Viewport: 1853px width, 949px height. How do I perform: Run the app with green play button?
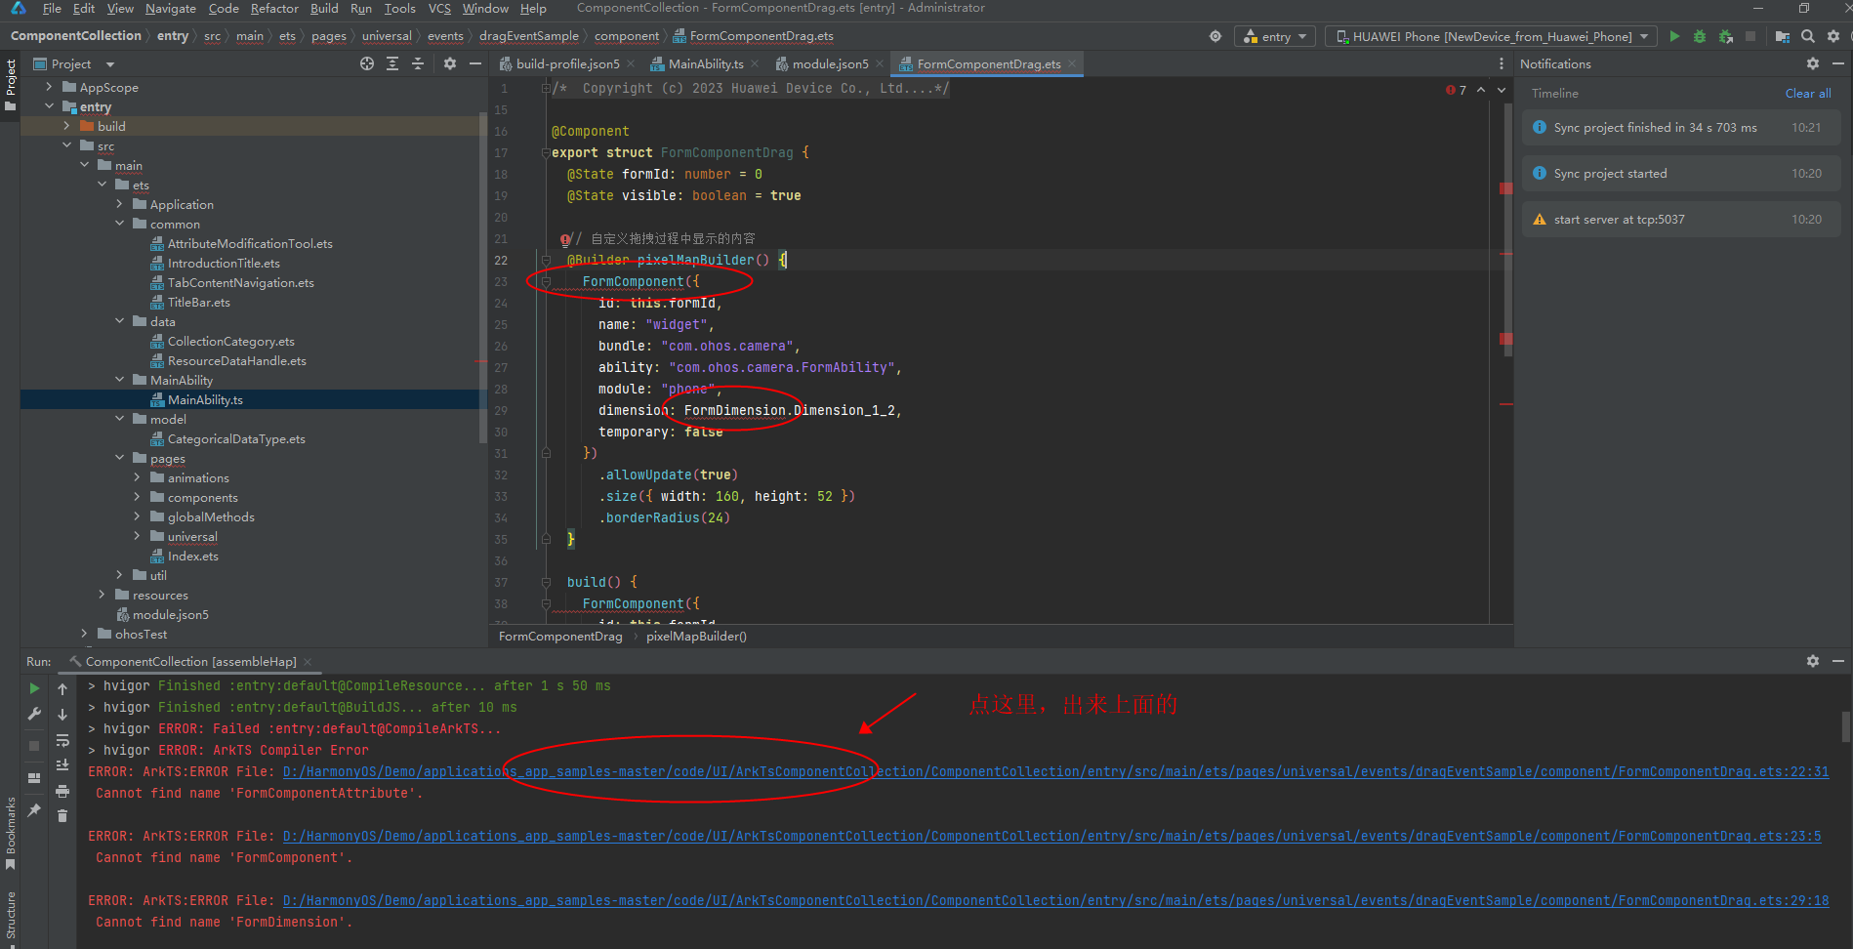click(x=1674, y=36)
